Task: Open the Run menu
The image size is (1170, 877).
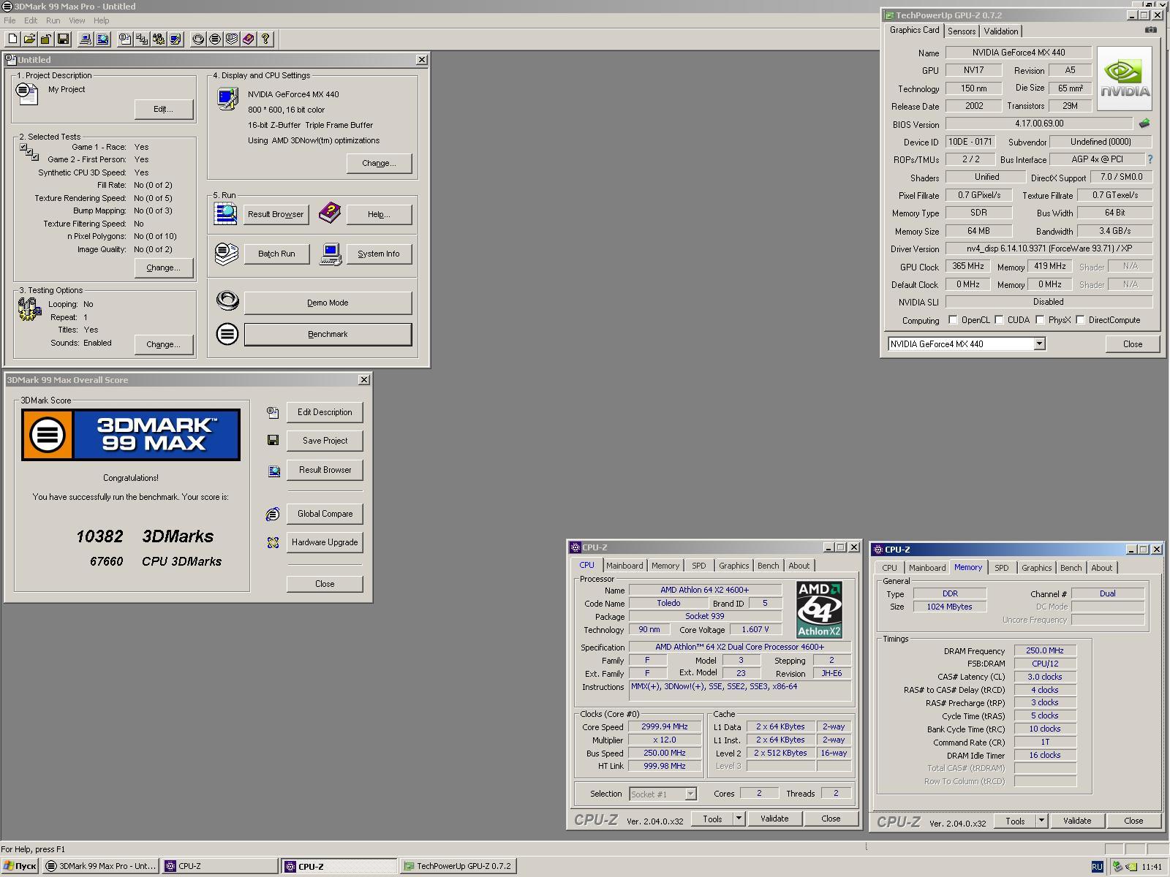Action: pos(53,20)
